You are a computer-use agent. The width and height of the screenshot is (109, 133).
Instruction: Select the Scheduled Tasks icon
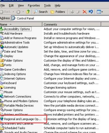pos(2,128)
